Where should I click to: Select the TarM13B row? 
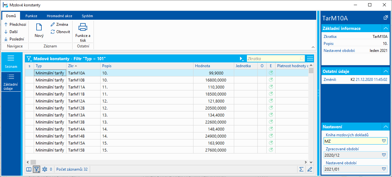pos(167,122)
